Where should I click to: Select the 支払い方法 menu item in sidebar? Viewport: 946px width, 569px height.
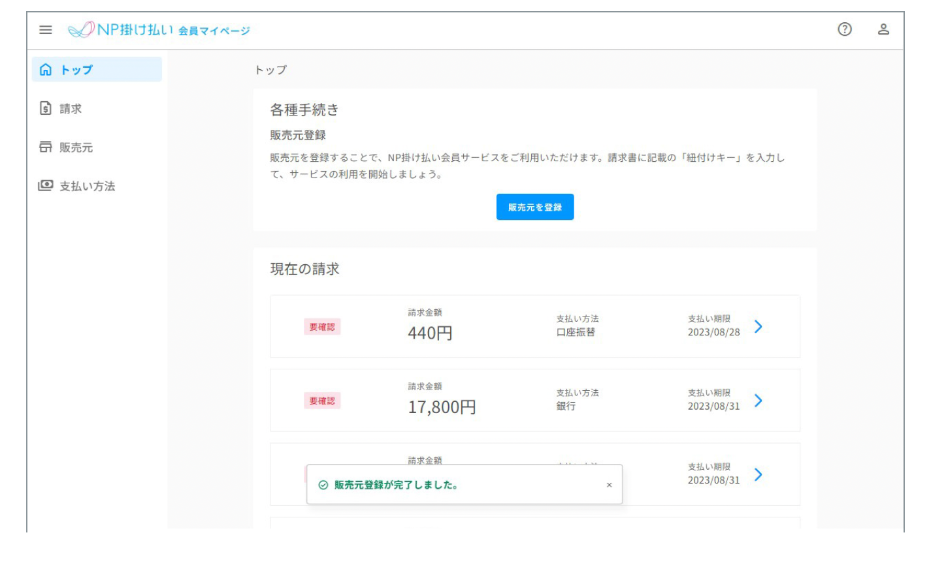click(x=87, y=187)
